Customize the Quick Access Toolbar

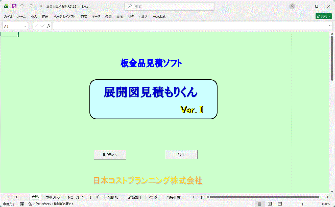41,6
